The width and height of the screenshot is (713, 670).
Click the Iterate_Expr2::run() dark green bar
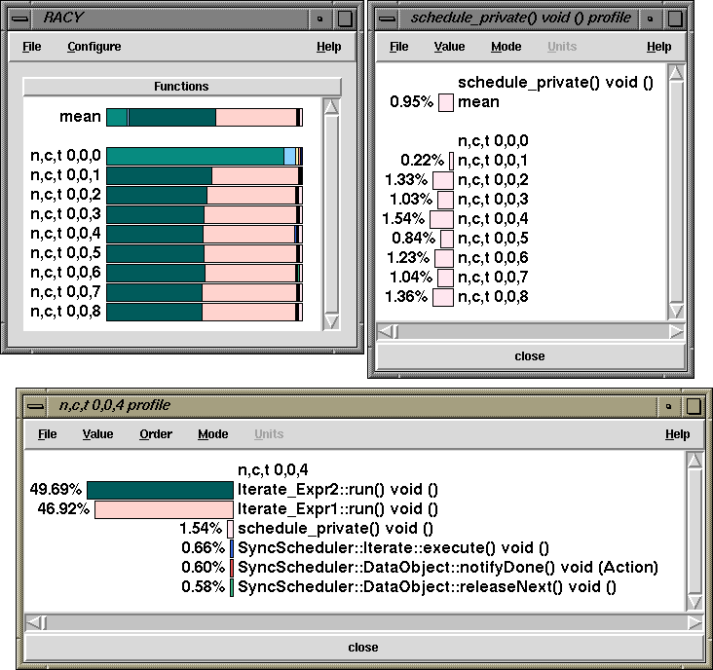(x=160, y=491)
